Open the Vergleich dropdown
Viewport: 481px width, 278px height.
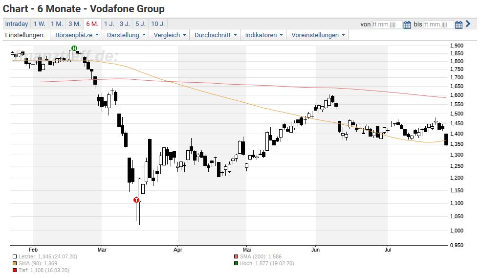click(x=170, y=35)
